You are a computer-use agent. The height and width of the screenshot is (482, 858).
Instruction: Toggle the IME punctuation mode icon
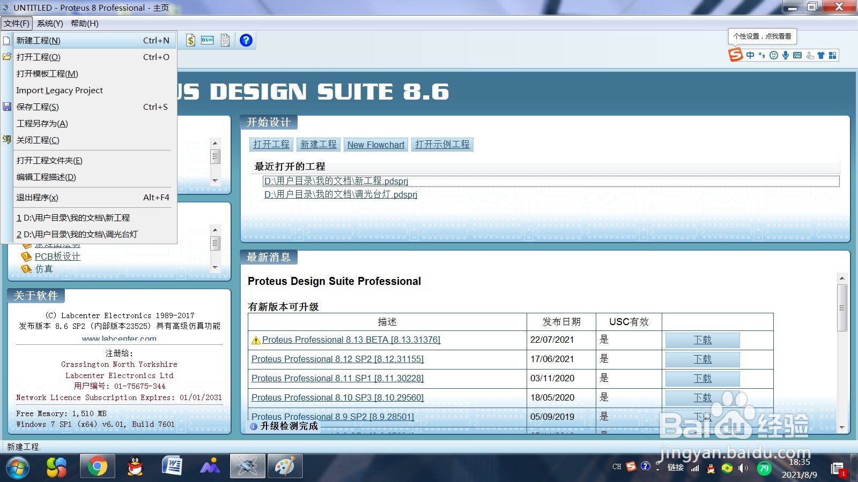coord(761,55)
